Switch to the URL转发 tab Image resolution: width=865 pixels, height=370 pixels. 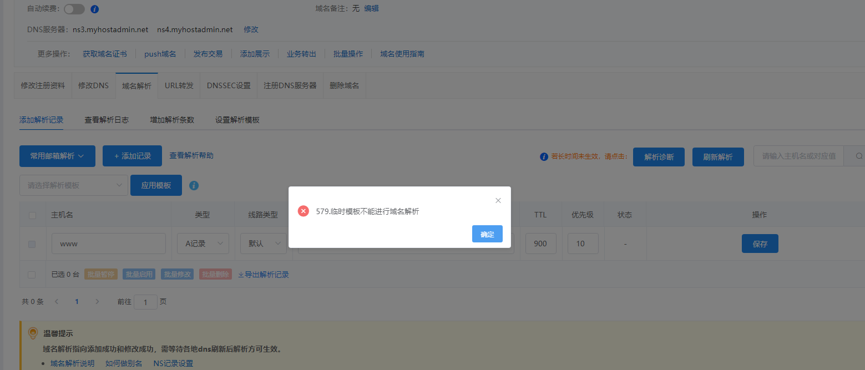click(179, 85)
